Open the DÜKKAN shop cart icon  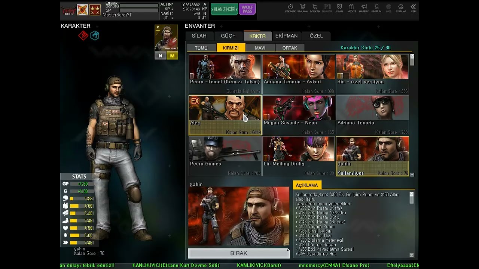tap(315, 8)
